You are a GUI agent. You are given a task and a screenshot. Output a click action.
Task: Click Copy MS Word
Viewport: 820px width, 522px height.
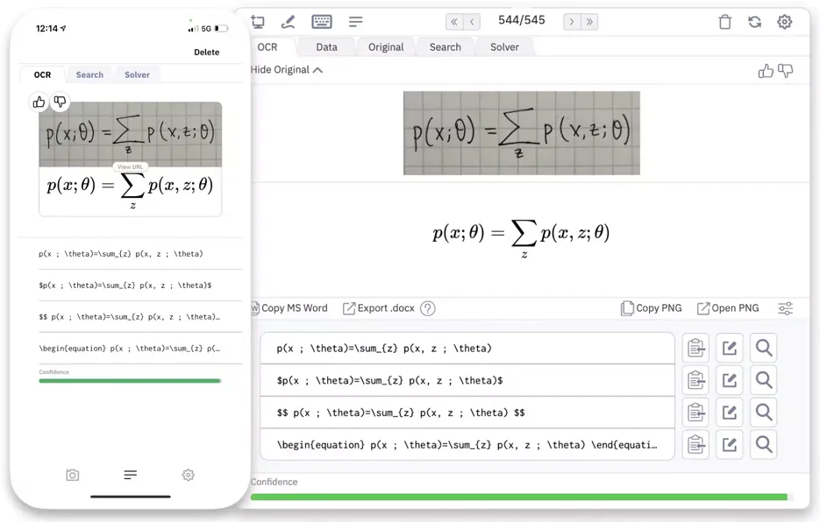point(289,308)
